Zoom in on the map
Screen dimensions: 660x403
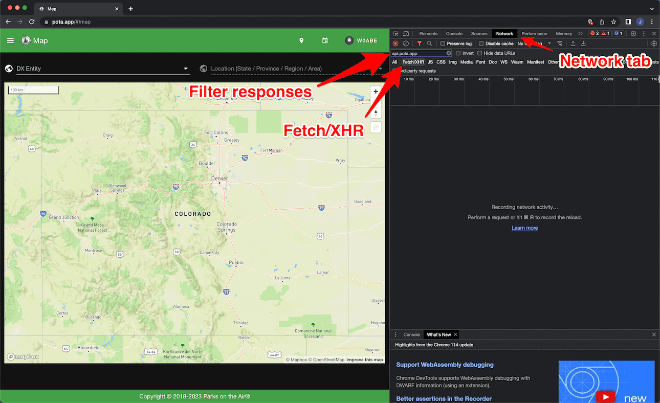pos(376,92)
